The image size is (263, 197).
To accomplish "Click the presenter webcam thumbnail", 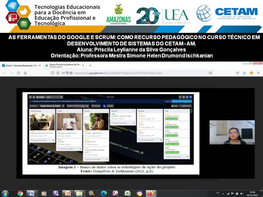I will [232, 132].
